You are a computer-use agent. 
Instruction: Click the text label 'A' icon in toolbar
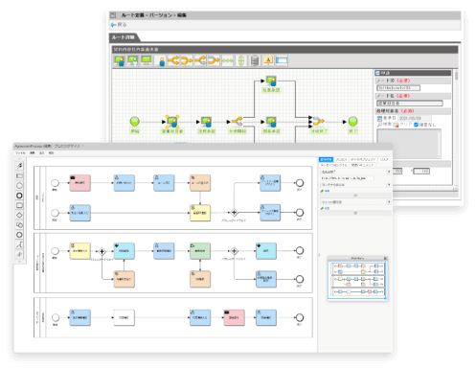click(268, 60)
